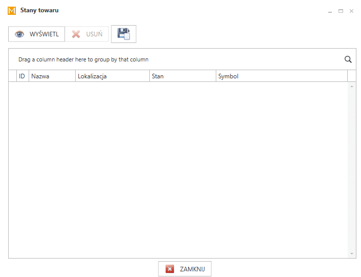361x277 pixels.
Task: Click the orange M application icon
Action: pos(12,11)
